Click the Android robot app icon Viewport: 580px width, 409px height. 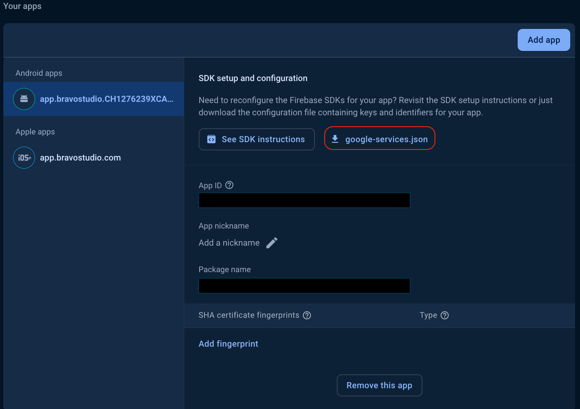point(24,99)
